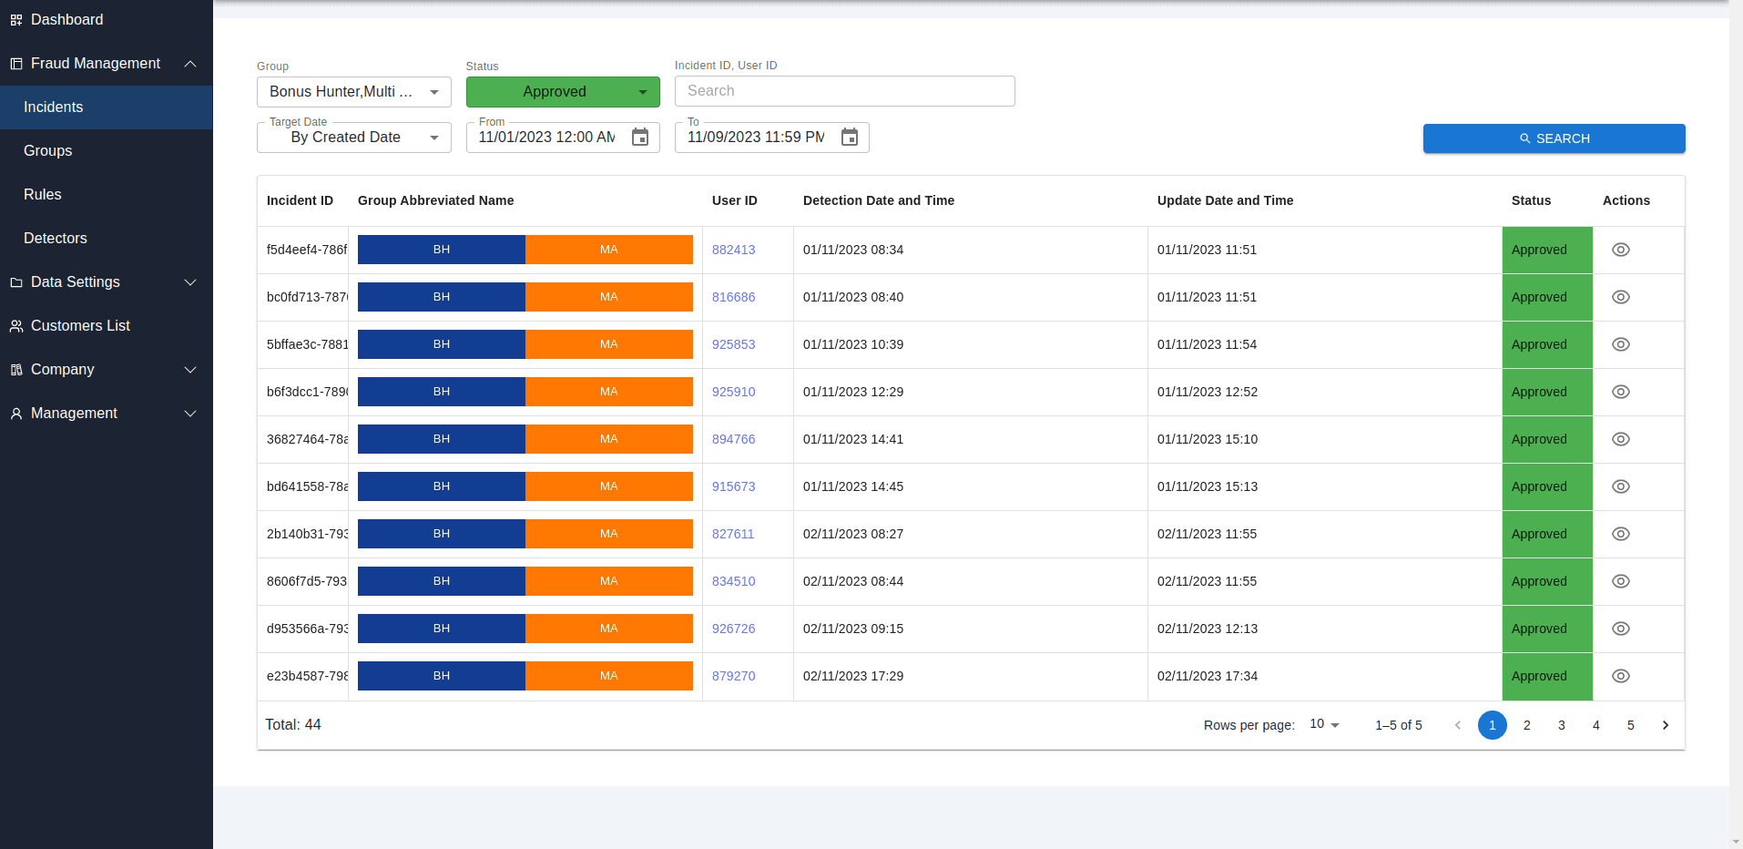This screenshot has height=849, width=1743.
Task: Go to page 3 of results
Action: [1562, 725]
